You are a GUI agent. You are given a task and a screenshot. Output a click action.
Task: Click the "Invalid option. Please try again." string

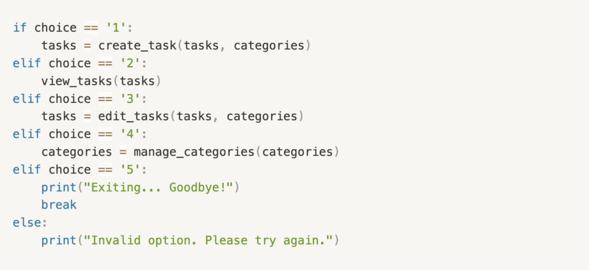tap(208, 240)
